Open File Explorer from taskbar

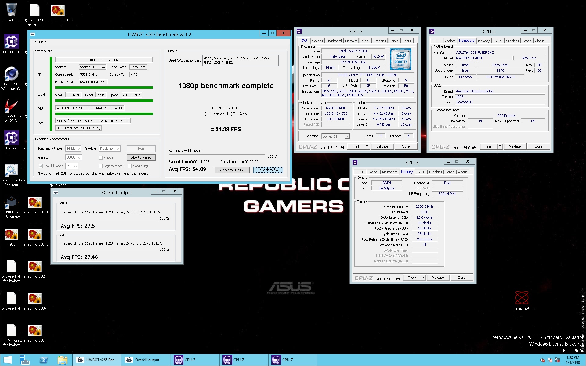[63, 360]
